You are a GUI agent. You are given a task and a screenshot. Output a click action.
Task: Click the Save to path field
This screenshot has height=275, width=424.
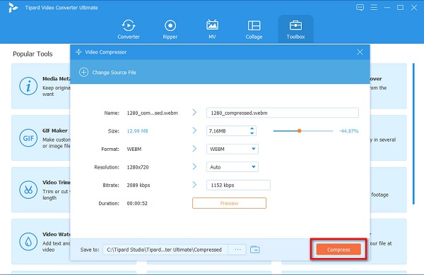tap(165, 250)
